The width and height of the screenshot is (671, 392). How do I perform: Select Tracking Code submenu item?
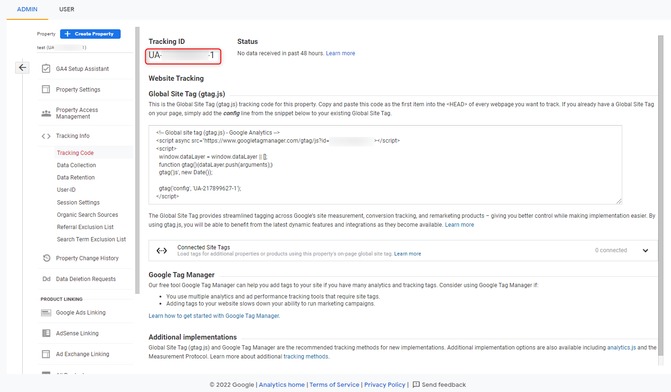point(75,153)
